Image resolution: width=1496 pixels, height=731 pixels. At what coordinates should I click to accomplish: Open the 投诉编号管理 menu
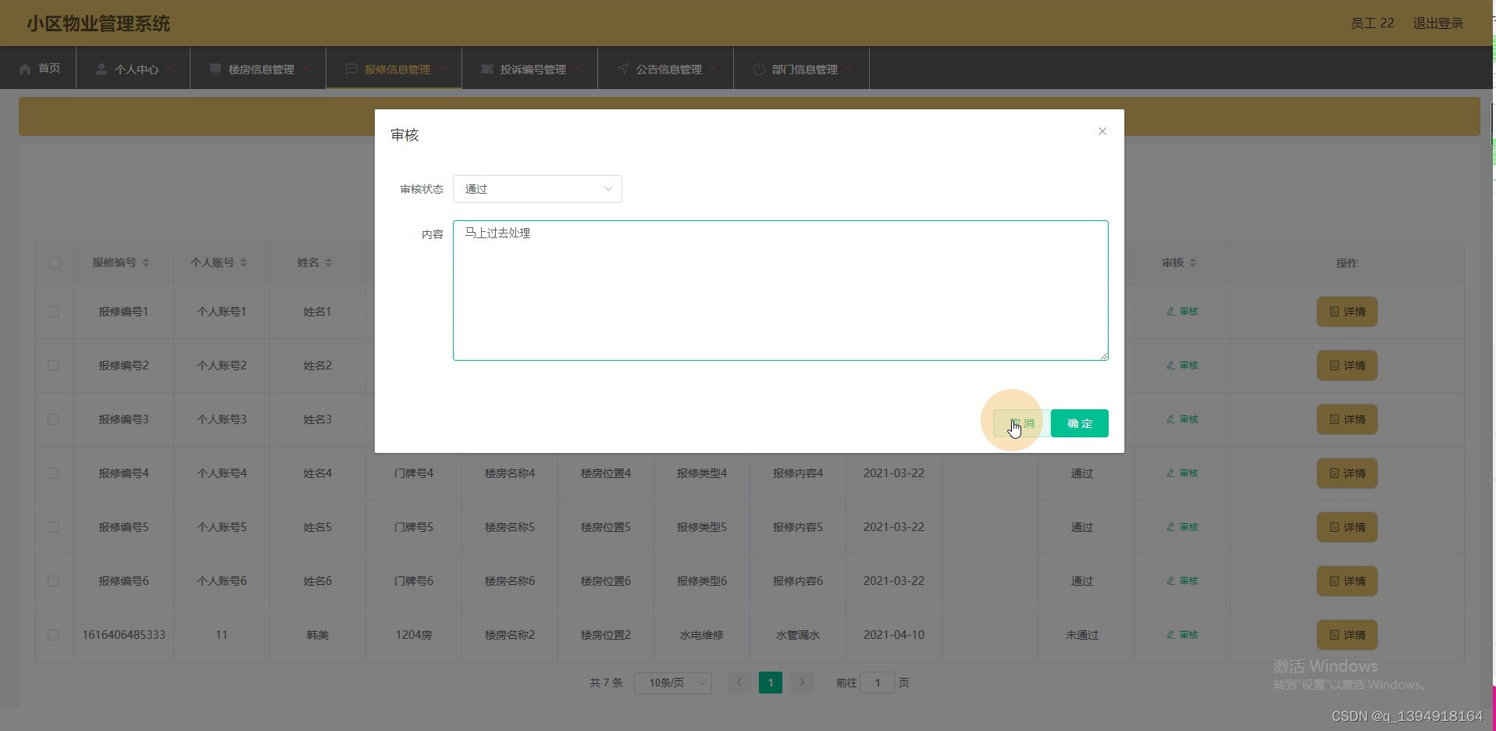530,69
